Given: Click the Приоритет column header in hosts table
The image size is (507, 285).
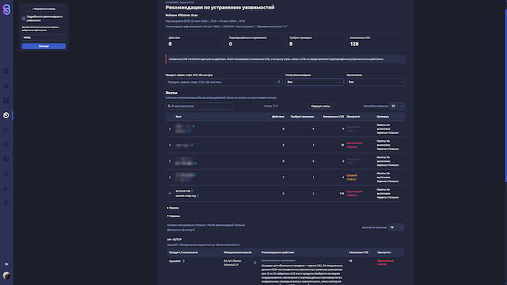Looking at the screenshot, I should point(353,117).
